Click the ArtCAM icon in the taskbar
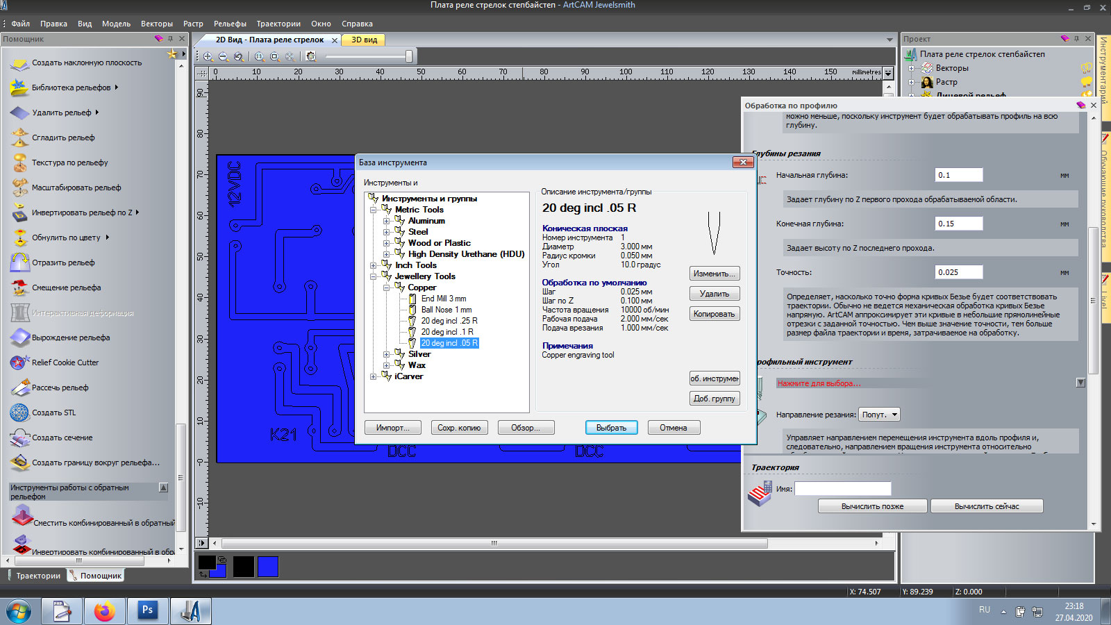The image size is (1111, 625). click(x=190, y=611)
